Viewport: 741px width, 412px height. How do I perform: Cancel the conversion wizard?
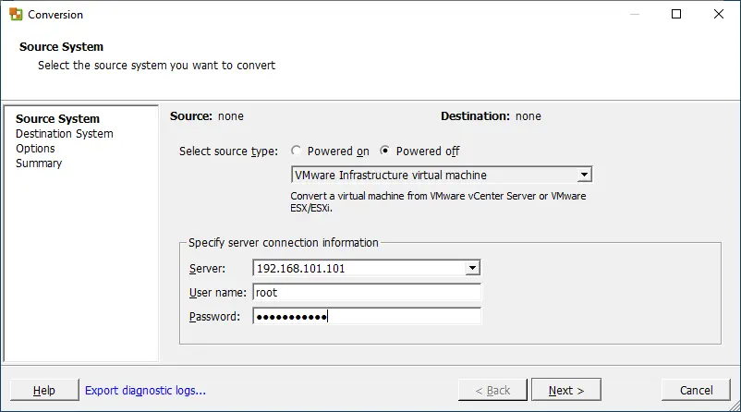(696, 390)
